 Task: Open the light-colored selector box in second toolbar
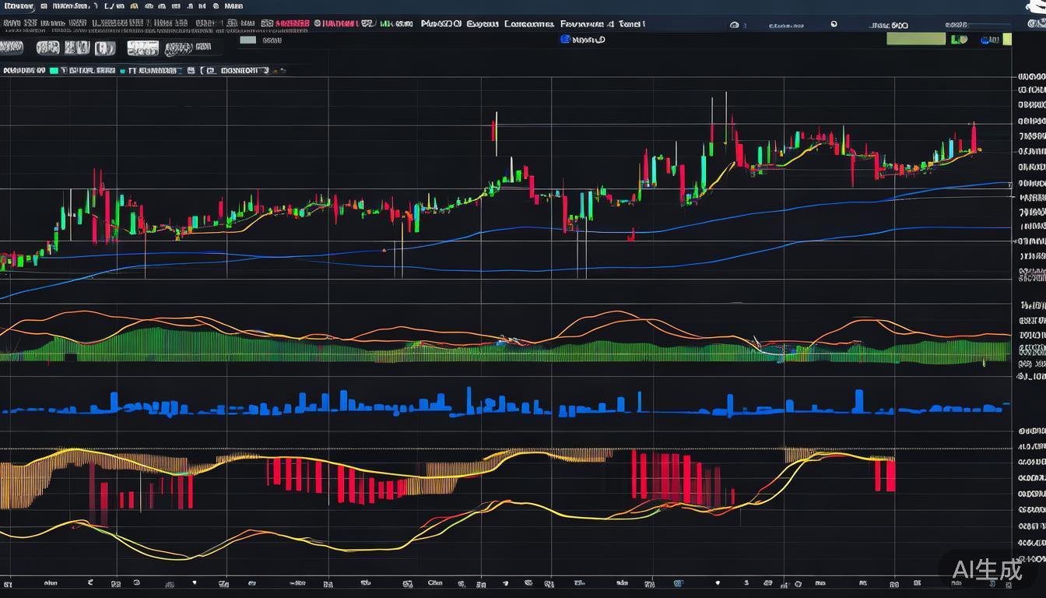142,48
